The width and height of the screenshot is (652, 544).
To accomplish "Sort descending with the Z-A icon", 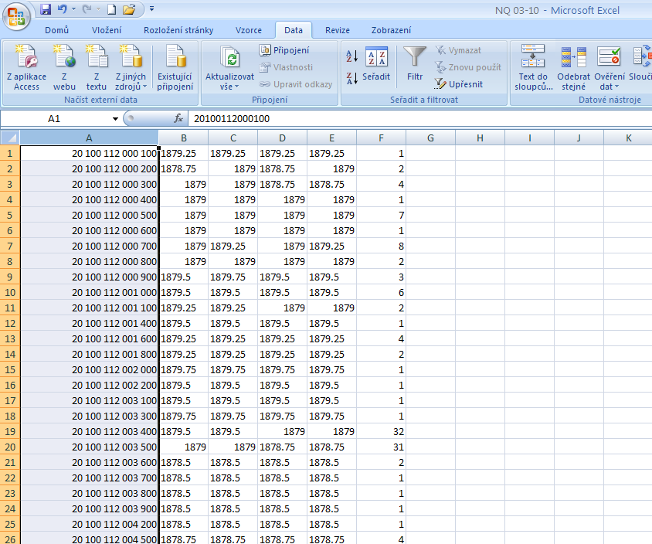I will [351, 77].
